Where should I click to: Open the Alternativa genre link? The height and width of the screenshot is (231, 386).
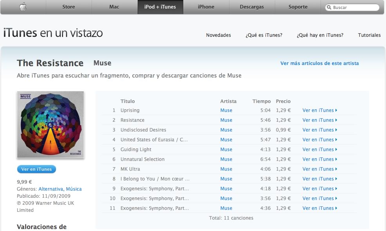[51, 189]
